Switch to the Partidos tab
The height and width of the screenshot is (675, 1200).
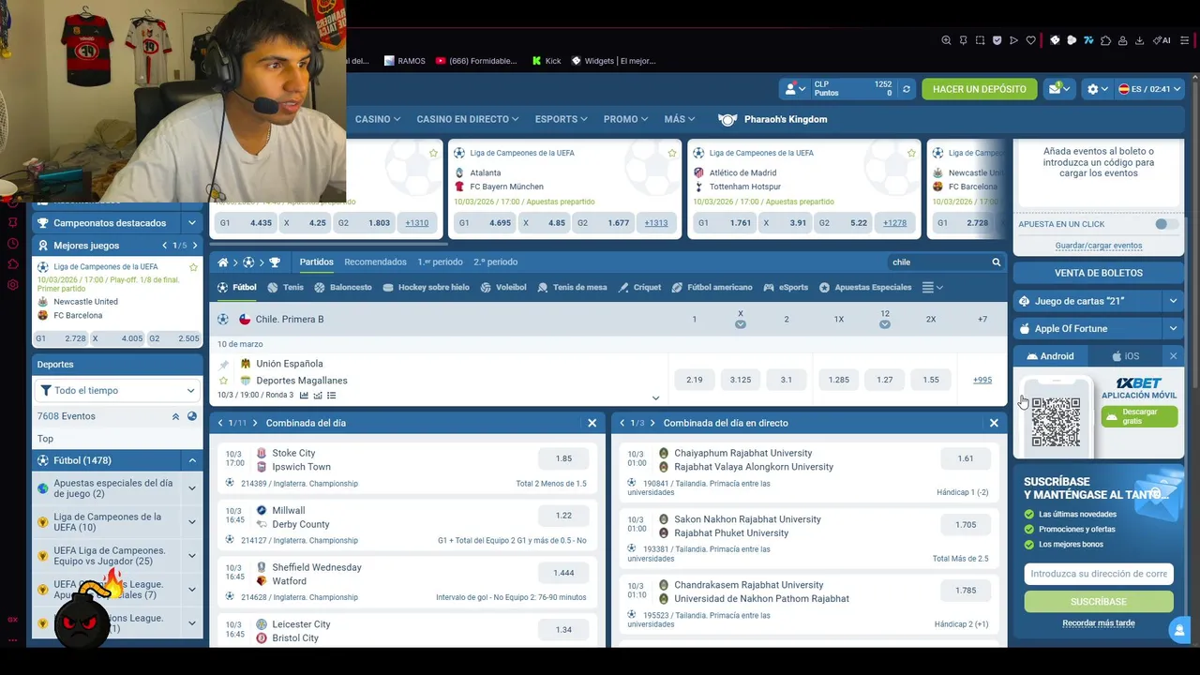pyautogui.click(x=316, y=262)
